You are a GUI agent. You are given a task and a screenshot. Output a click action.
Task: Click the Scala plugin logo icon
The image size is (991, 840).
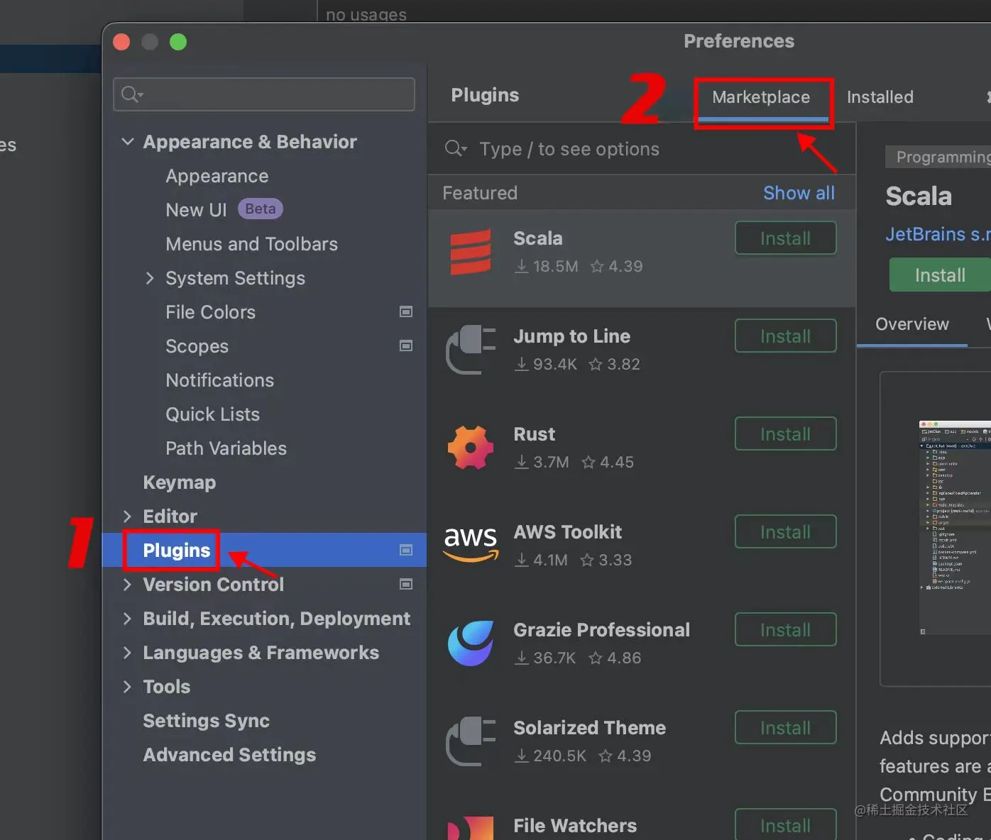pyautogui.click(x=470, y=252)
